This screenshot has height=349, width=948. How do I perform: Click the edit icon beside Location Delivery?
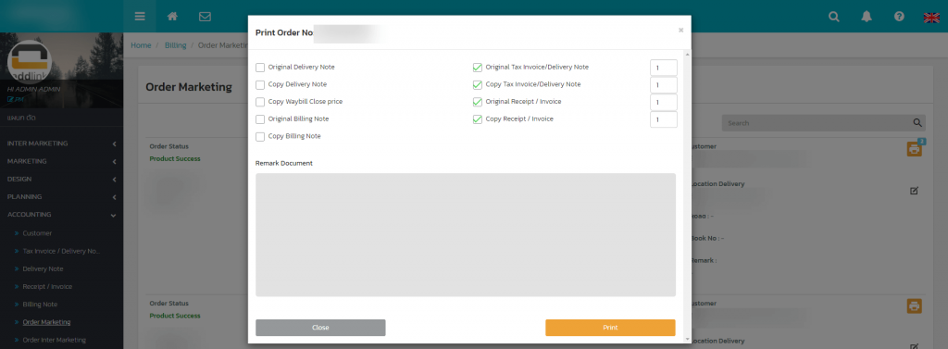click(x=914, y=191)
